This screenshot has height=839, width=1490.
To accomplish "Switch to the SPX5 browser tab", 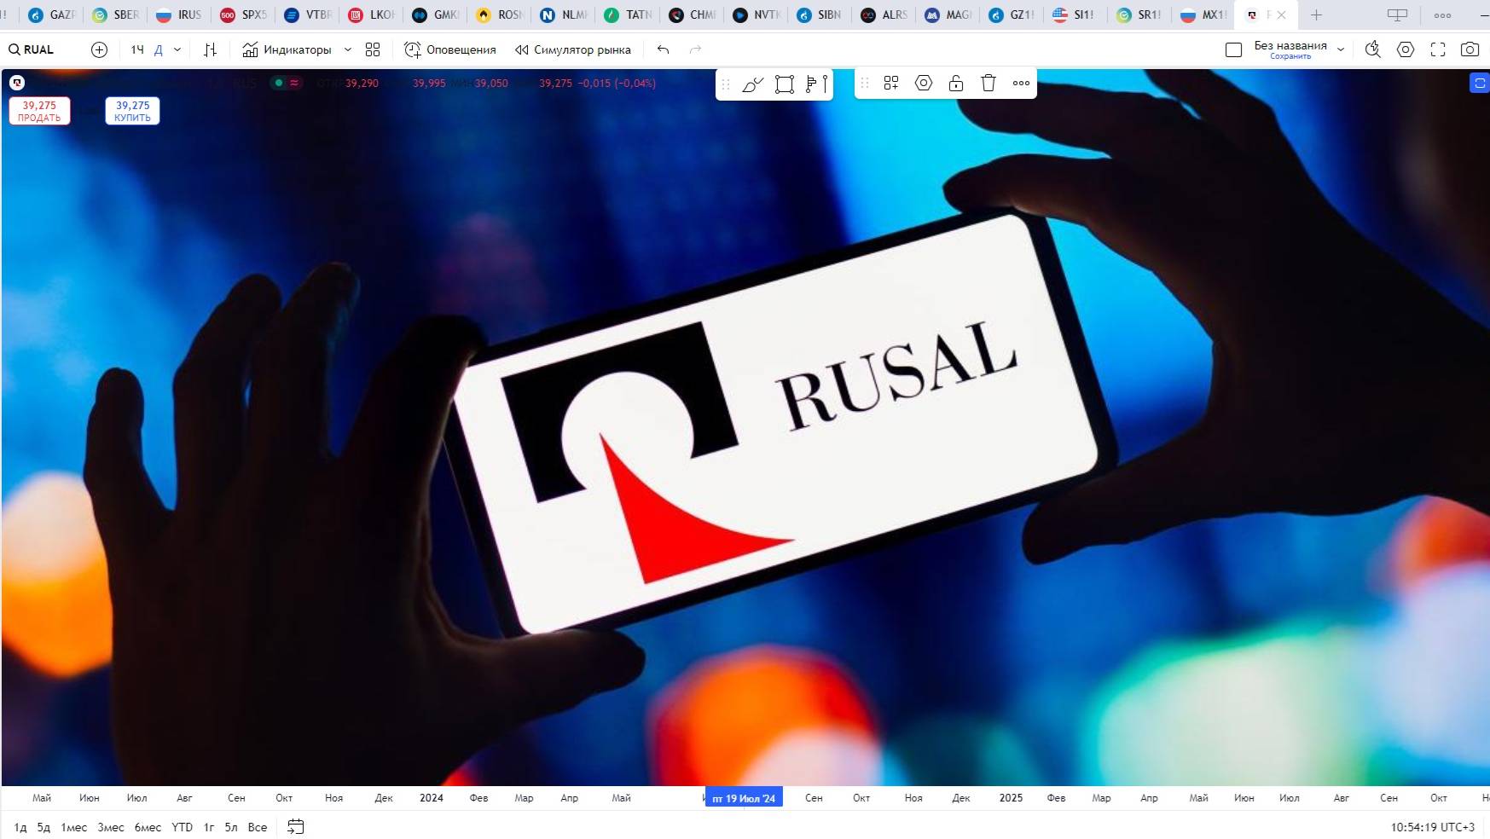I will (x=244, y=14).
